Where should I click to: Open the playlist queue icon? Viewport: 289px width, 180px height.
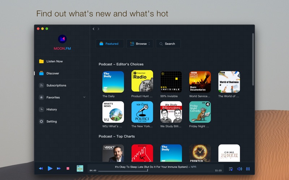(x=231, y=169)
